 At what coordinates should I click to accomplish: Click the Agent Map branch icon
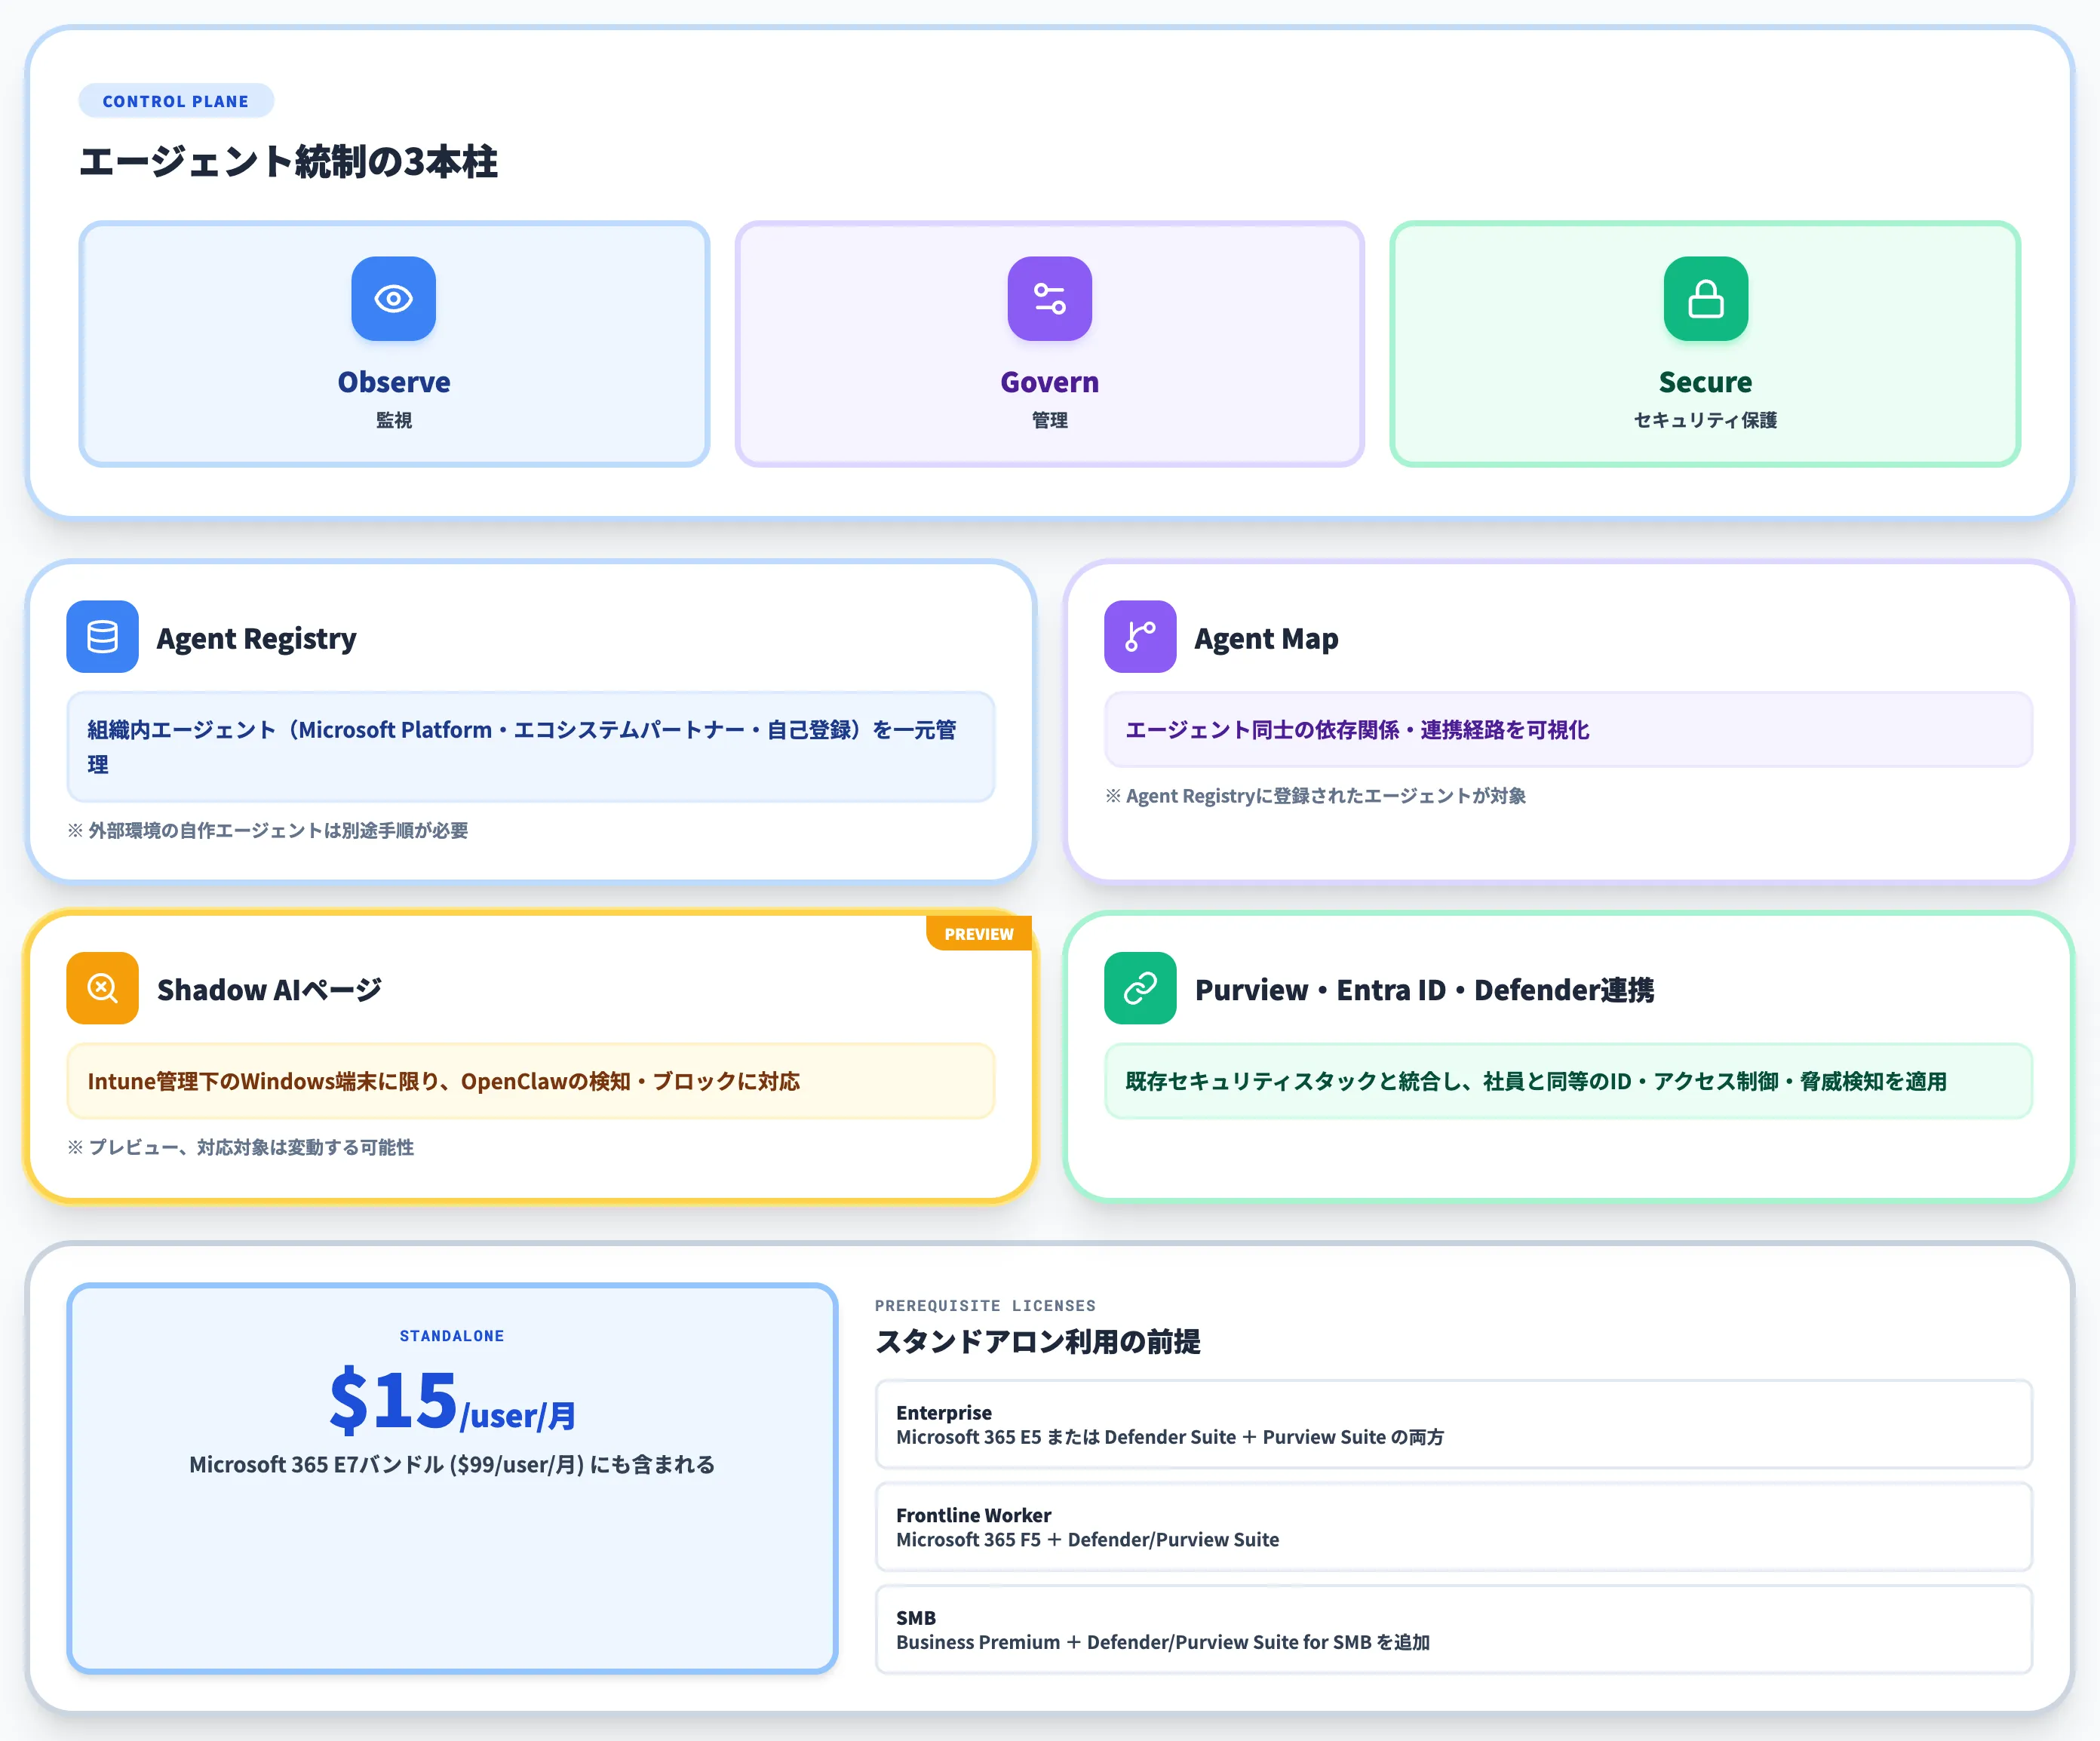(x=1140, y=636)
